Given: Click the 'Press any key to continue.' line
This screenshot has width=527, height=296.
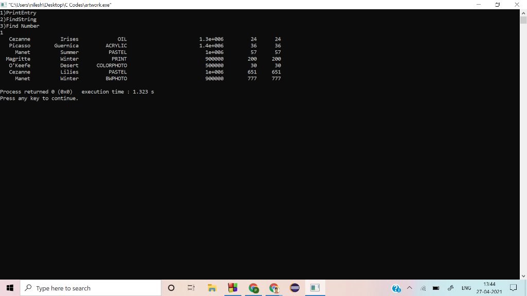Looking at the screenshot, I should [39, 98].
